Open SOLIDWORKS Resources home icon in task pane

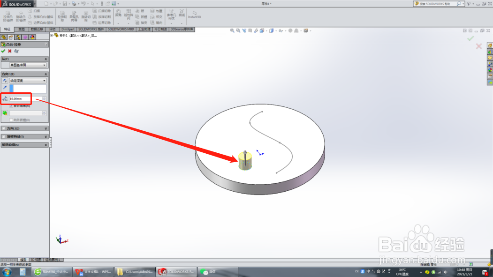click(x=490, y=45)
